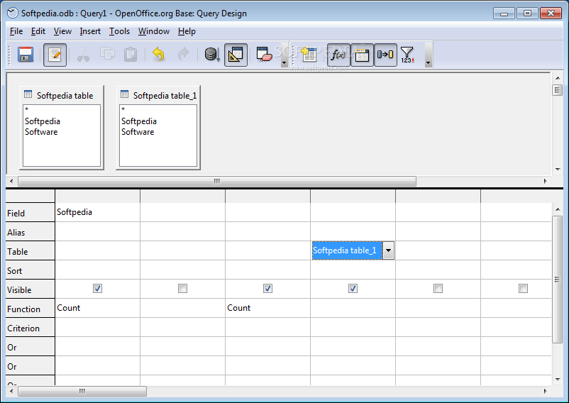The width and height of the screenshot is (569, 403).
Task: Click the design grid vertical scrollbar thumb
Action: click(x=558, y=280)
